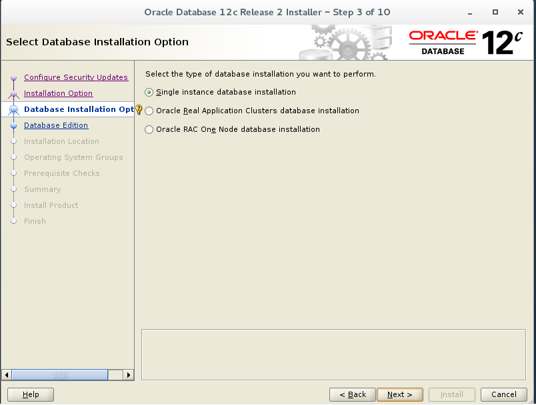Click the Database Edition step dot
The image size is (536, 405).
pyautogui.click(x=15, y=125)
